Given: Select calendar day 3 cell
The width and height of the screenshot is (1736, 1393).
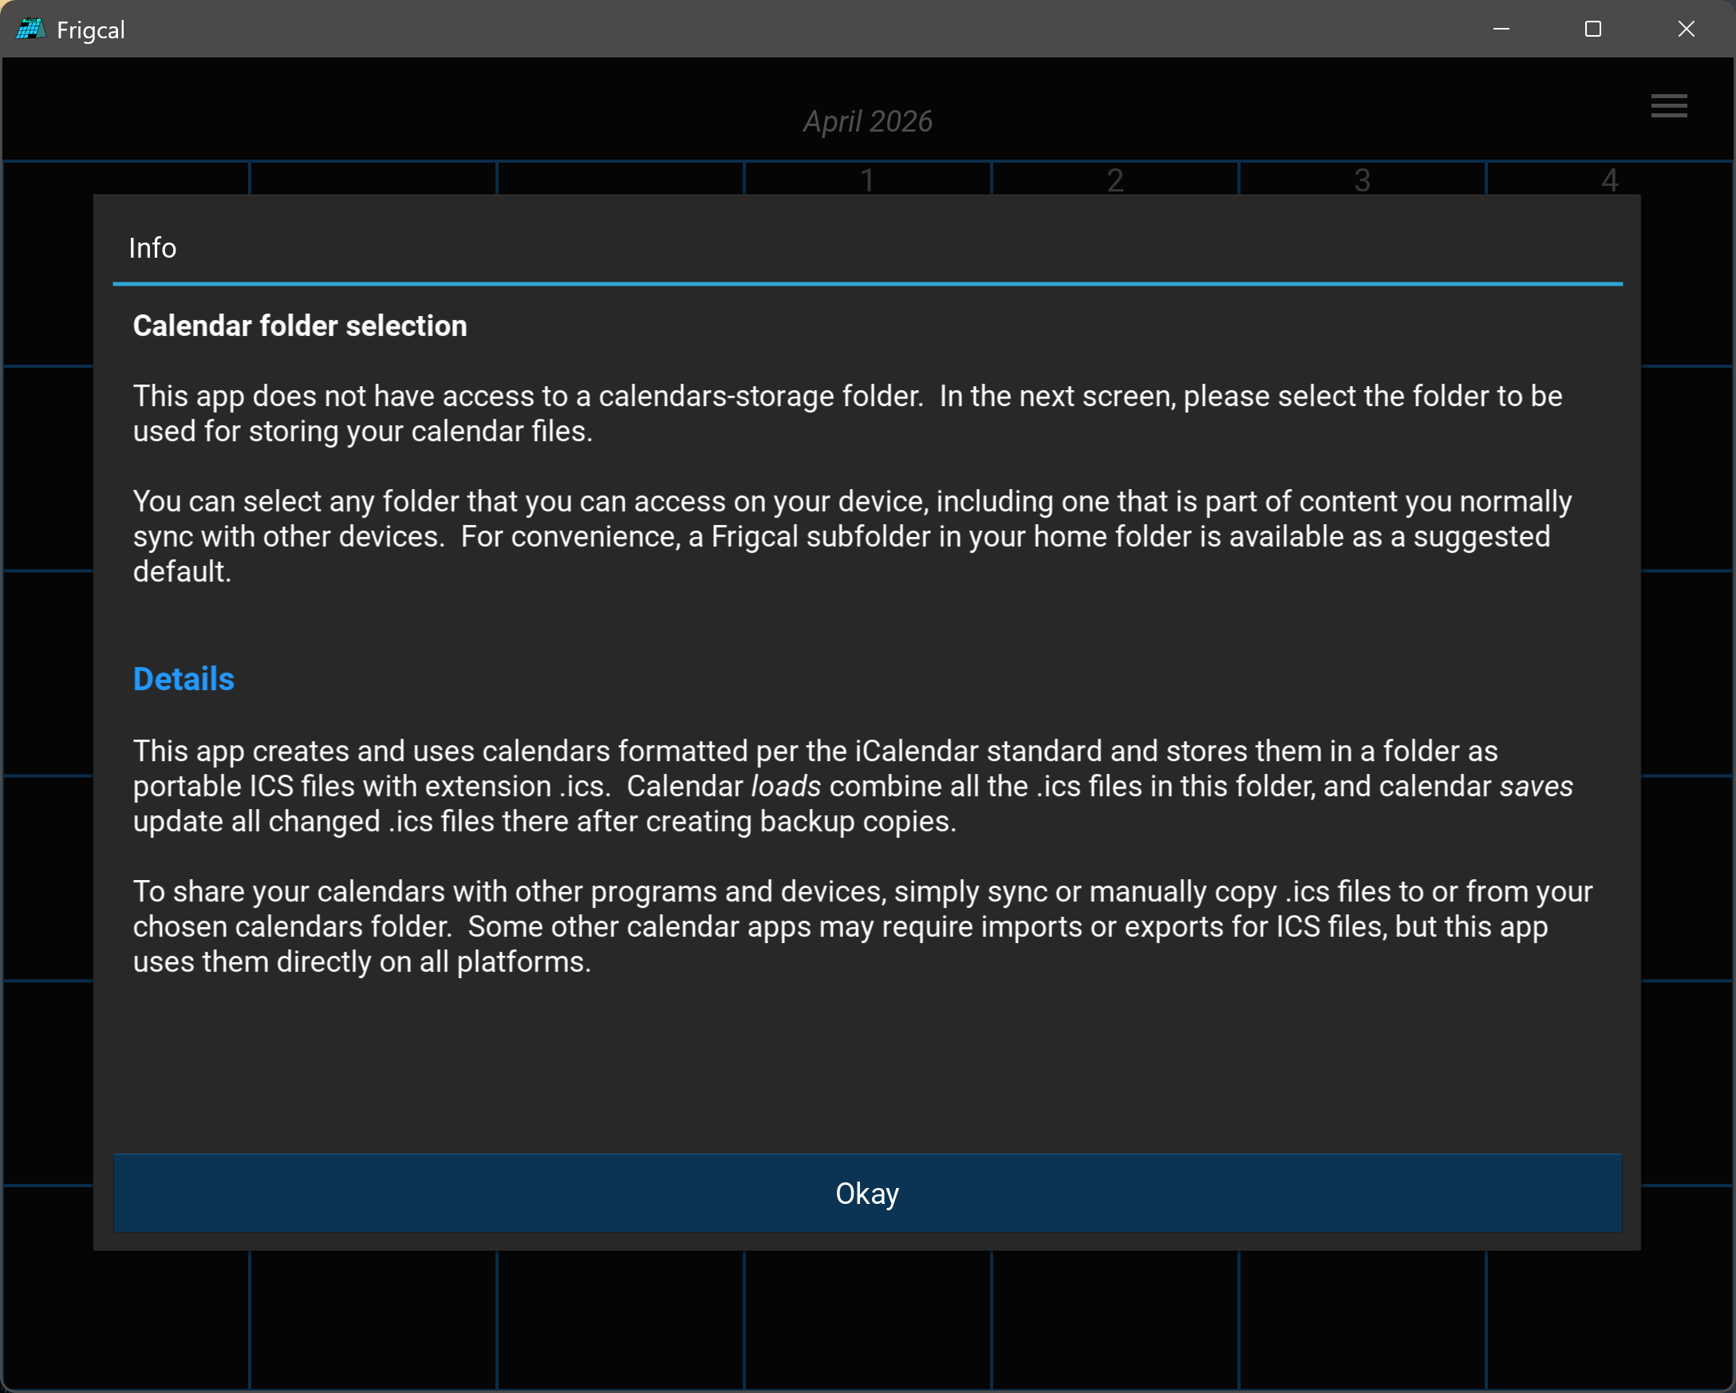Looking at the screenshot, I should click(x=1362, y=179).
